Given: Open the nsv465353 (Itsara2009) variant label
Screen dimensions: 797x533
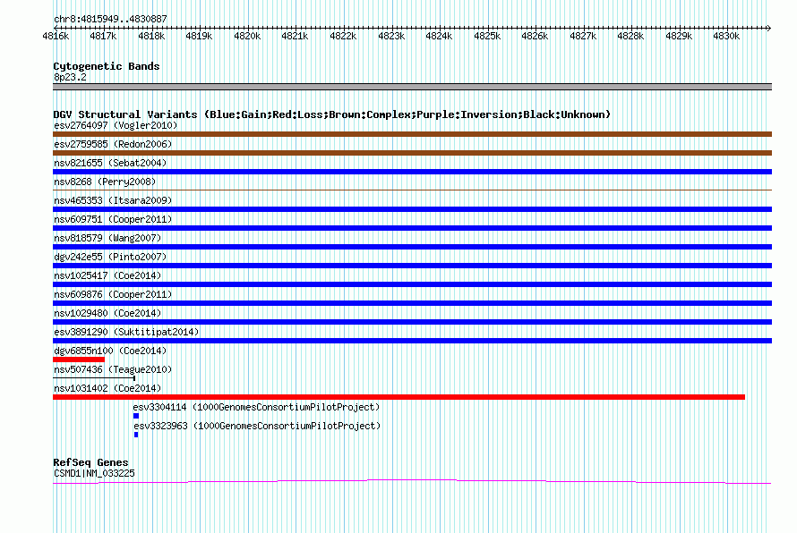Looking at the screenshot, I should (113, 200).
